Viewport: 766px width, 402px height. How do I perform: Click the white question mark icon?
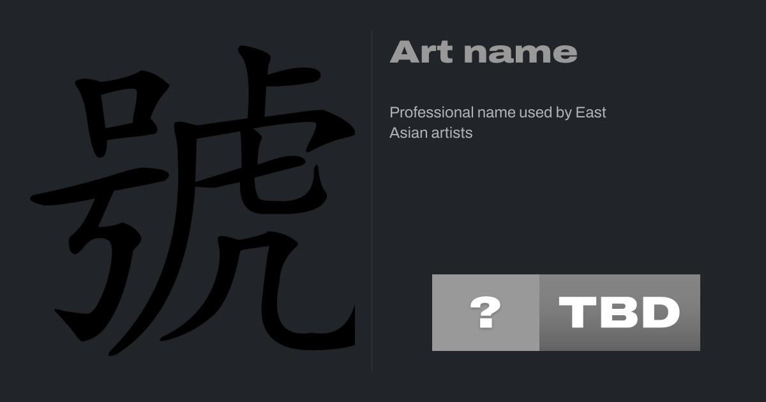pyautogui.click(x=485, y=313)
